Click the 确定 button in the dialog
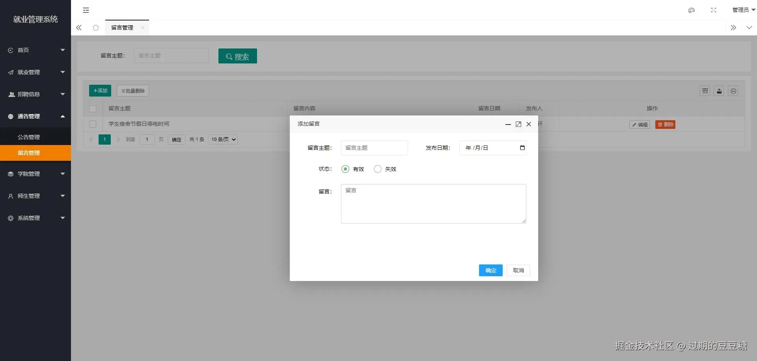 490,270
